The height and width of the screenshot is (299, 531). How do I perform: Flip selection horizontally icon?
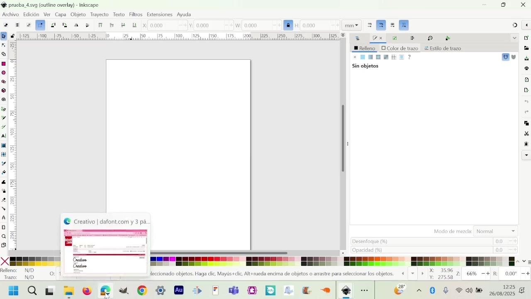pyautogui.click(x=76, y=25)
